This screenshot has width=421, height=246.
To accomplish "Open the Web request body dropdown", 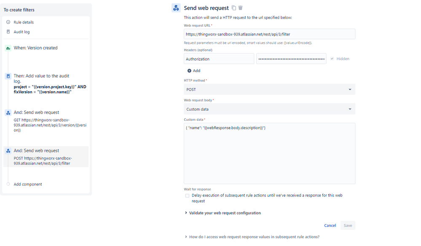I will click(270, 109).
